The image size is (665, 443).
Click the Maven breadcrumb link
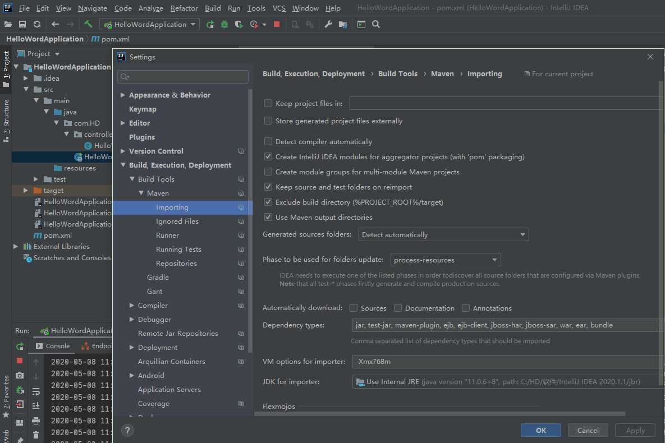(442, 74)
